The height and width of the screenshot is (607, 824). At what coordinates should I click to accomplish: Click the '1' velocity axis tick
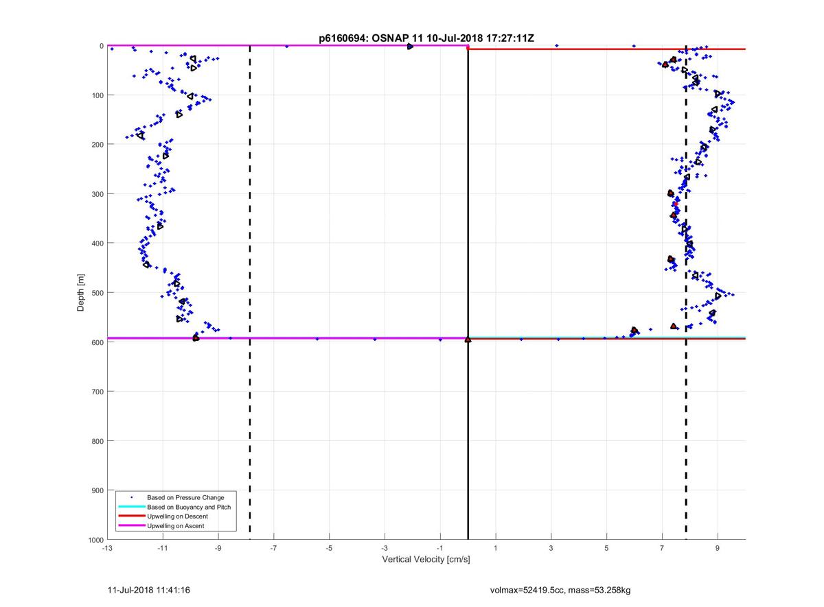tap(496, 549)
